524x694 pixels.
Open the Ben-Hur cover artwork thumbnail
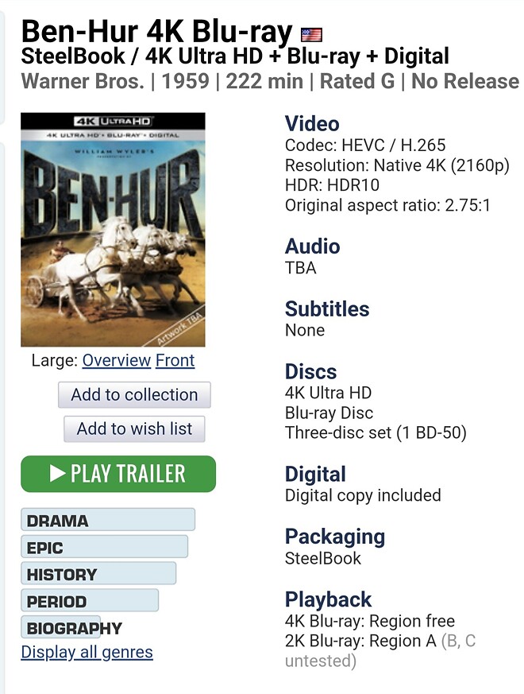click(113, 229)
